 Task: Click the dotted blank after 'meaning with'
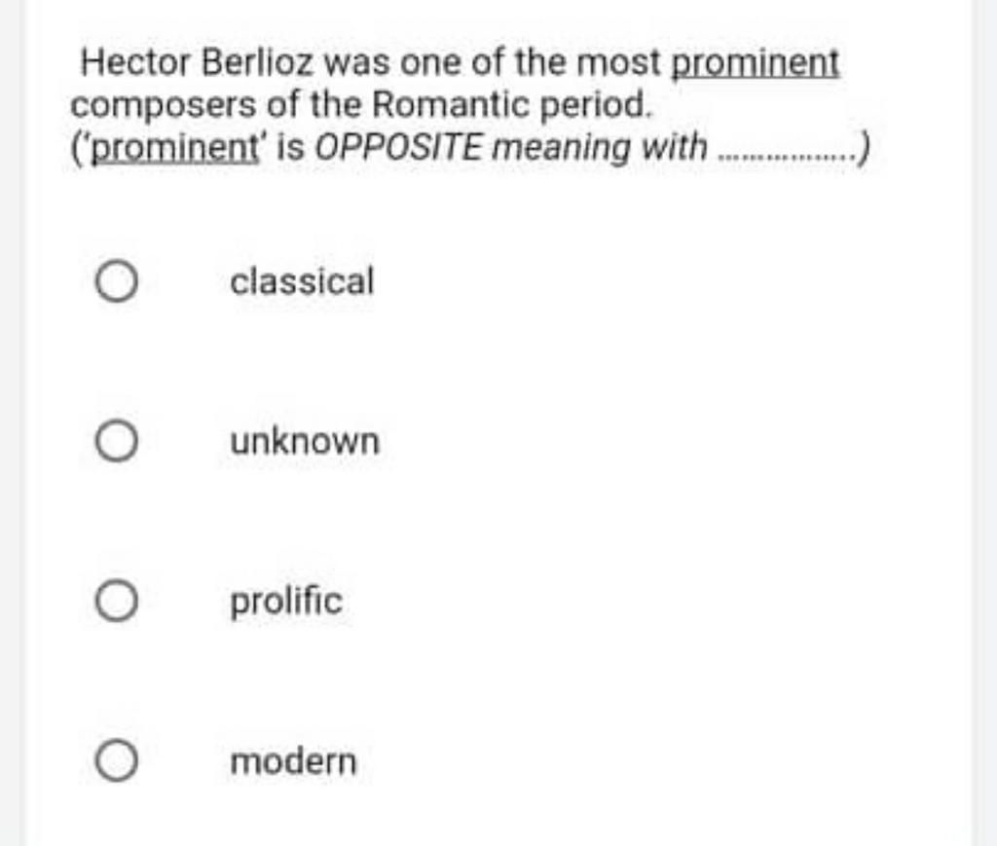pyautogui.click(x=786, y=155)
